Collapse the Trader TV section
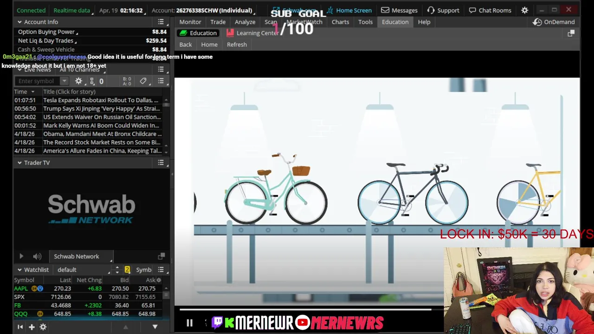Screen dimensions: 594x334 (x=19, y=163)
